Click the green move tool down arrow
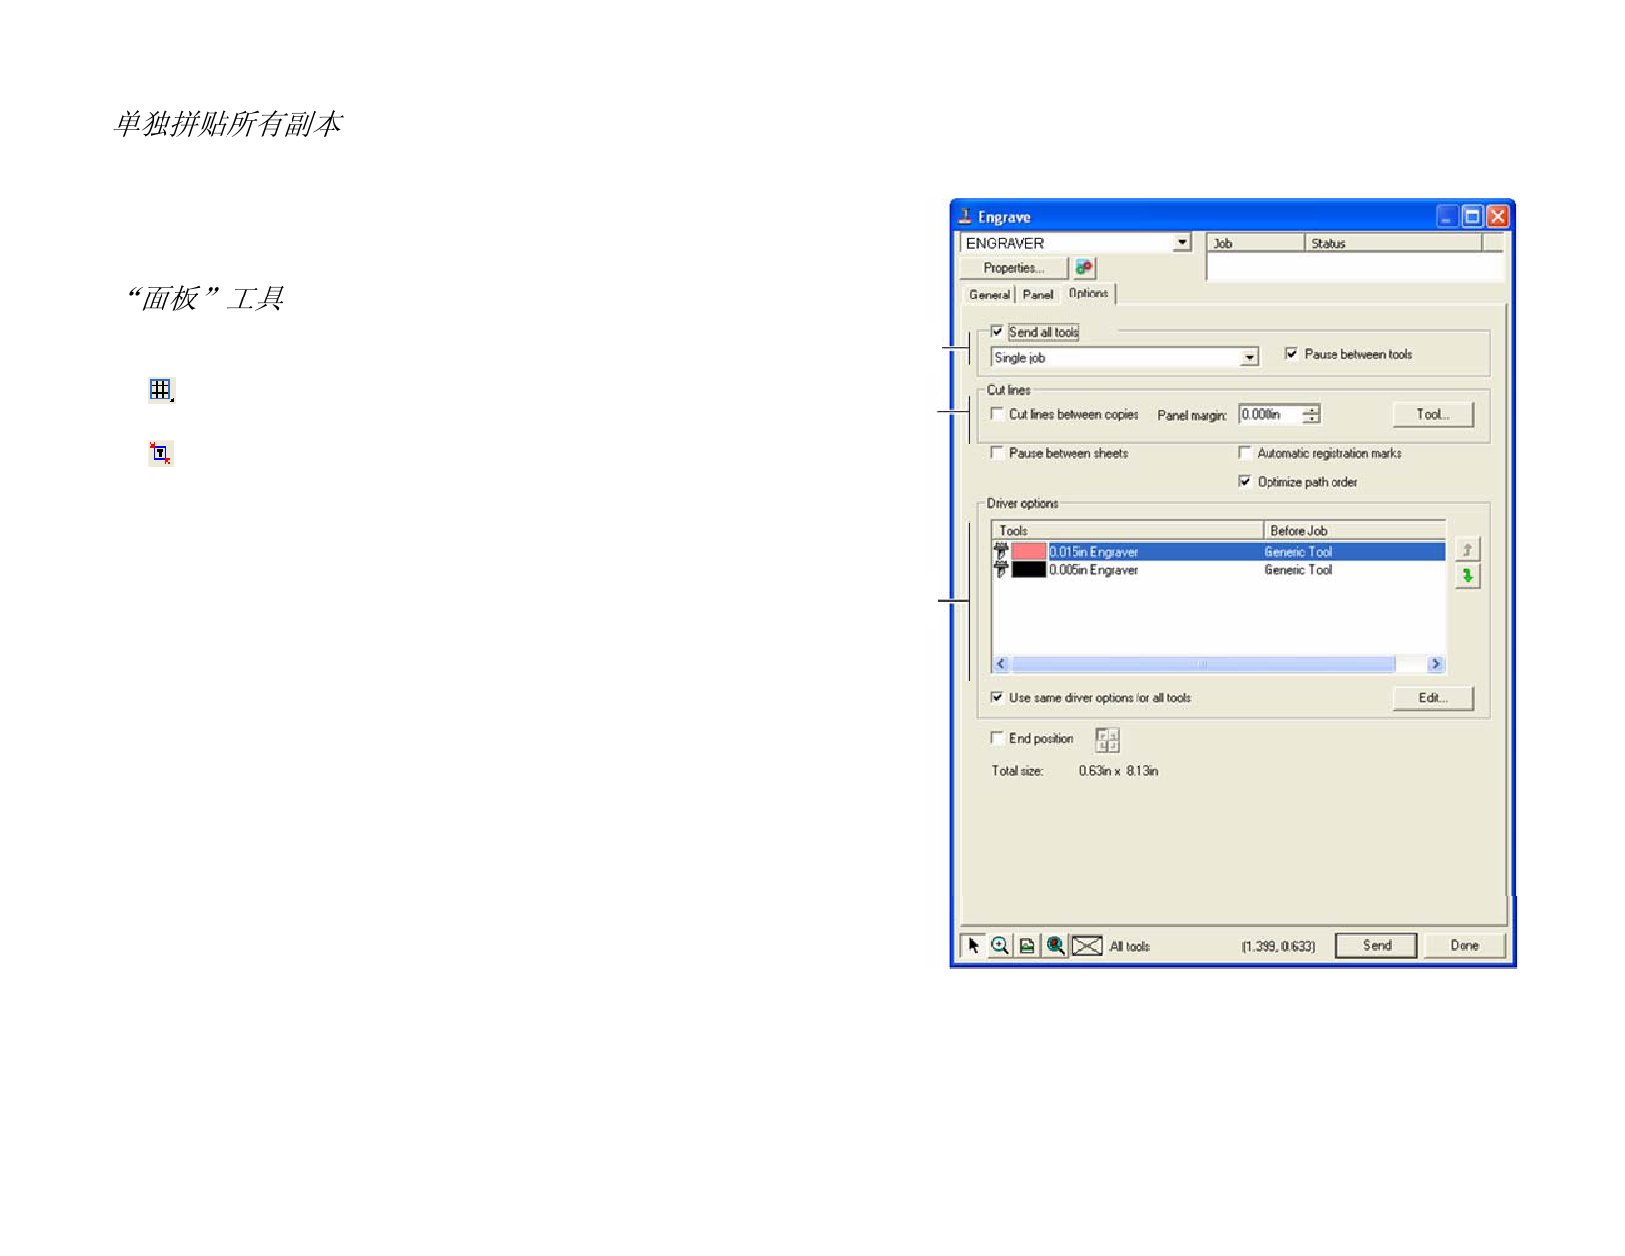The width and height of the screenshot is (1625, 1256). tap(1467, 576)
